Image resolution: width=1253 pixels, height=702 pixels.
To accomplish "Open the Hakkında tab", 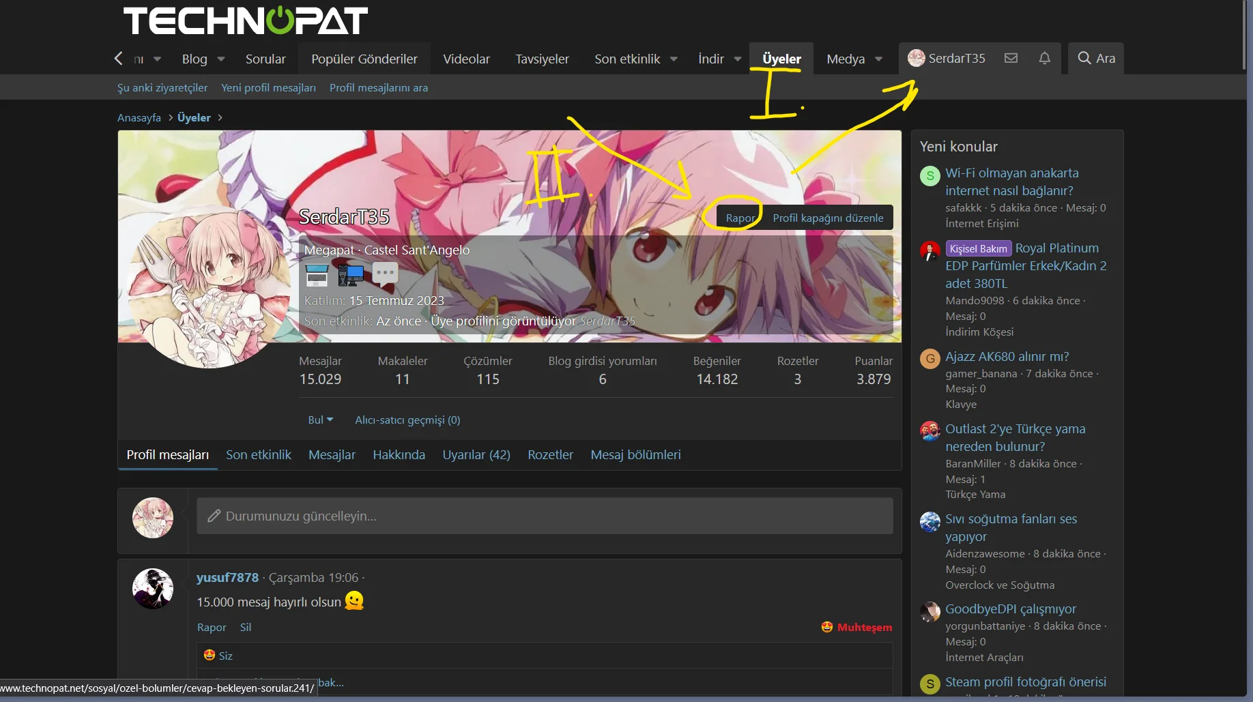I will tap(399, 455).
